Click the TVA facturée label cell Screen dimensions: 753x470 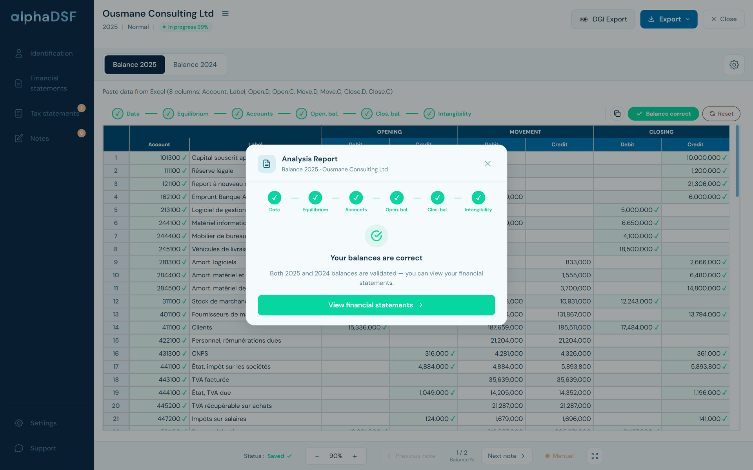255,380
